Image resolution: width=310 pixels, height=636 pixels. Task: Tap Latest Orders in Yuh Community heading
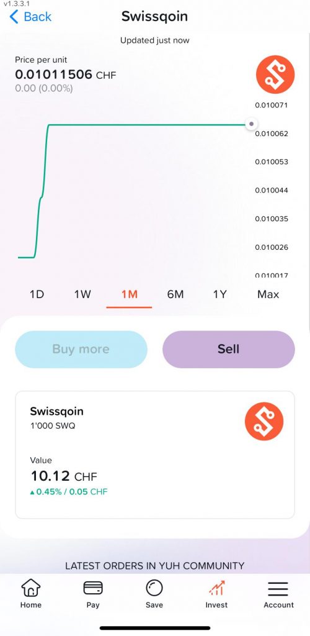[154, 565]
